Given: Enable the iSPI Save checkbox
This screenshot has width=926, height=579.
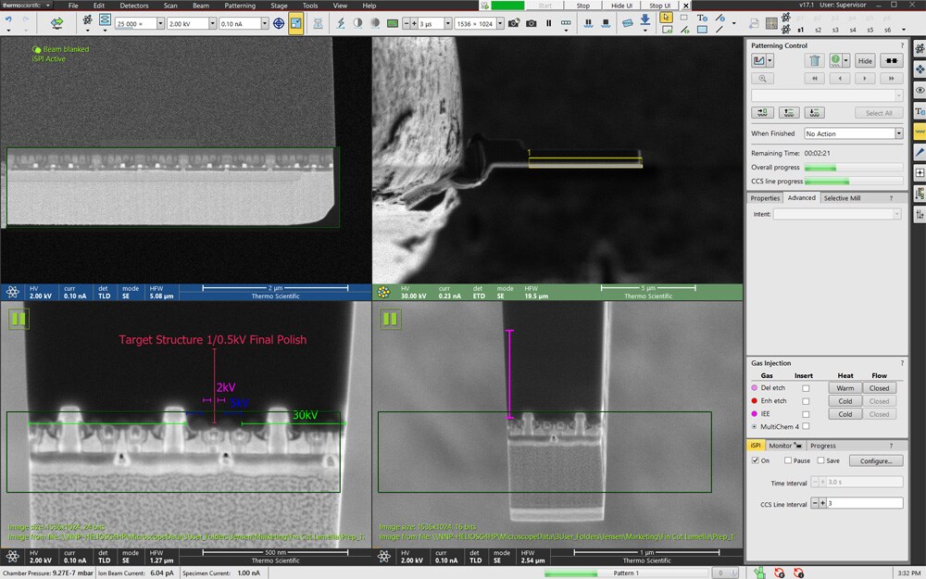Looking at the screenshot, I should pyautogui.click(x=820, y=460).
